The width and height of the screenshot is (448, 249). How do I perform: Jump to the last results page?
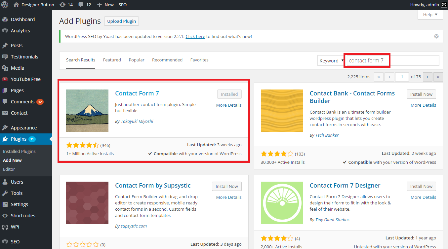(438, 77)
